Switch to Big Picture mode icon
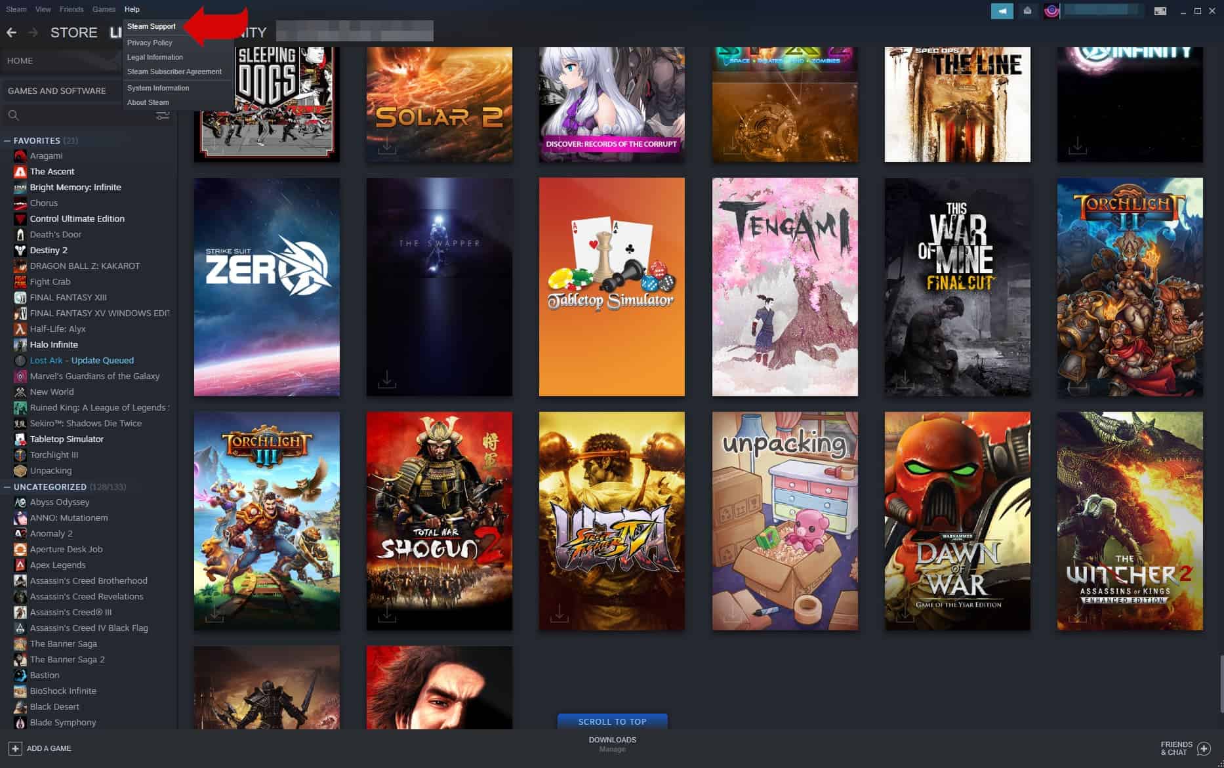 tap(1160, 10)
